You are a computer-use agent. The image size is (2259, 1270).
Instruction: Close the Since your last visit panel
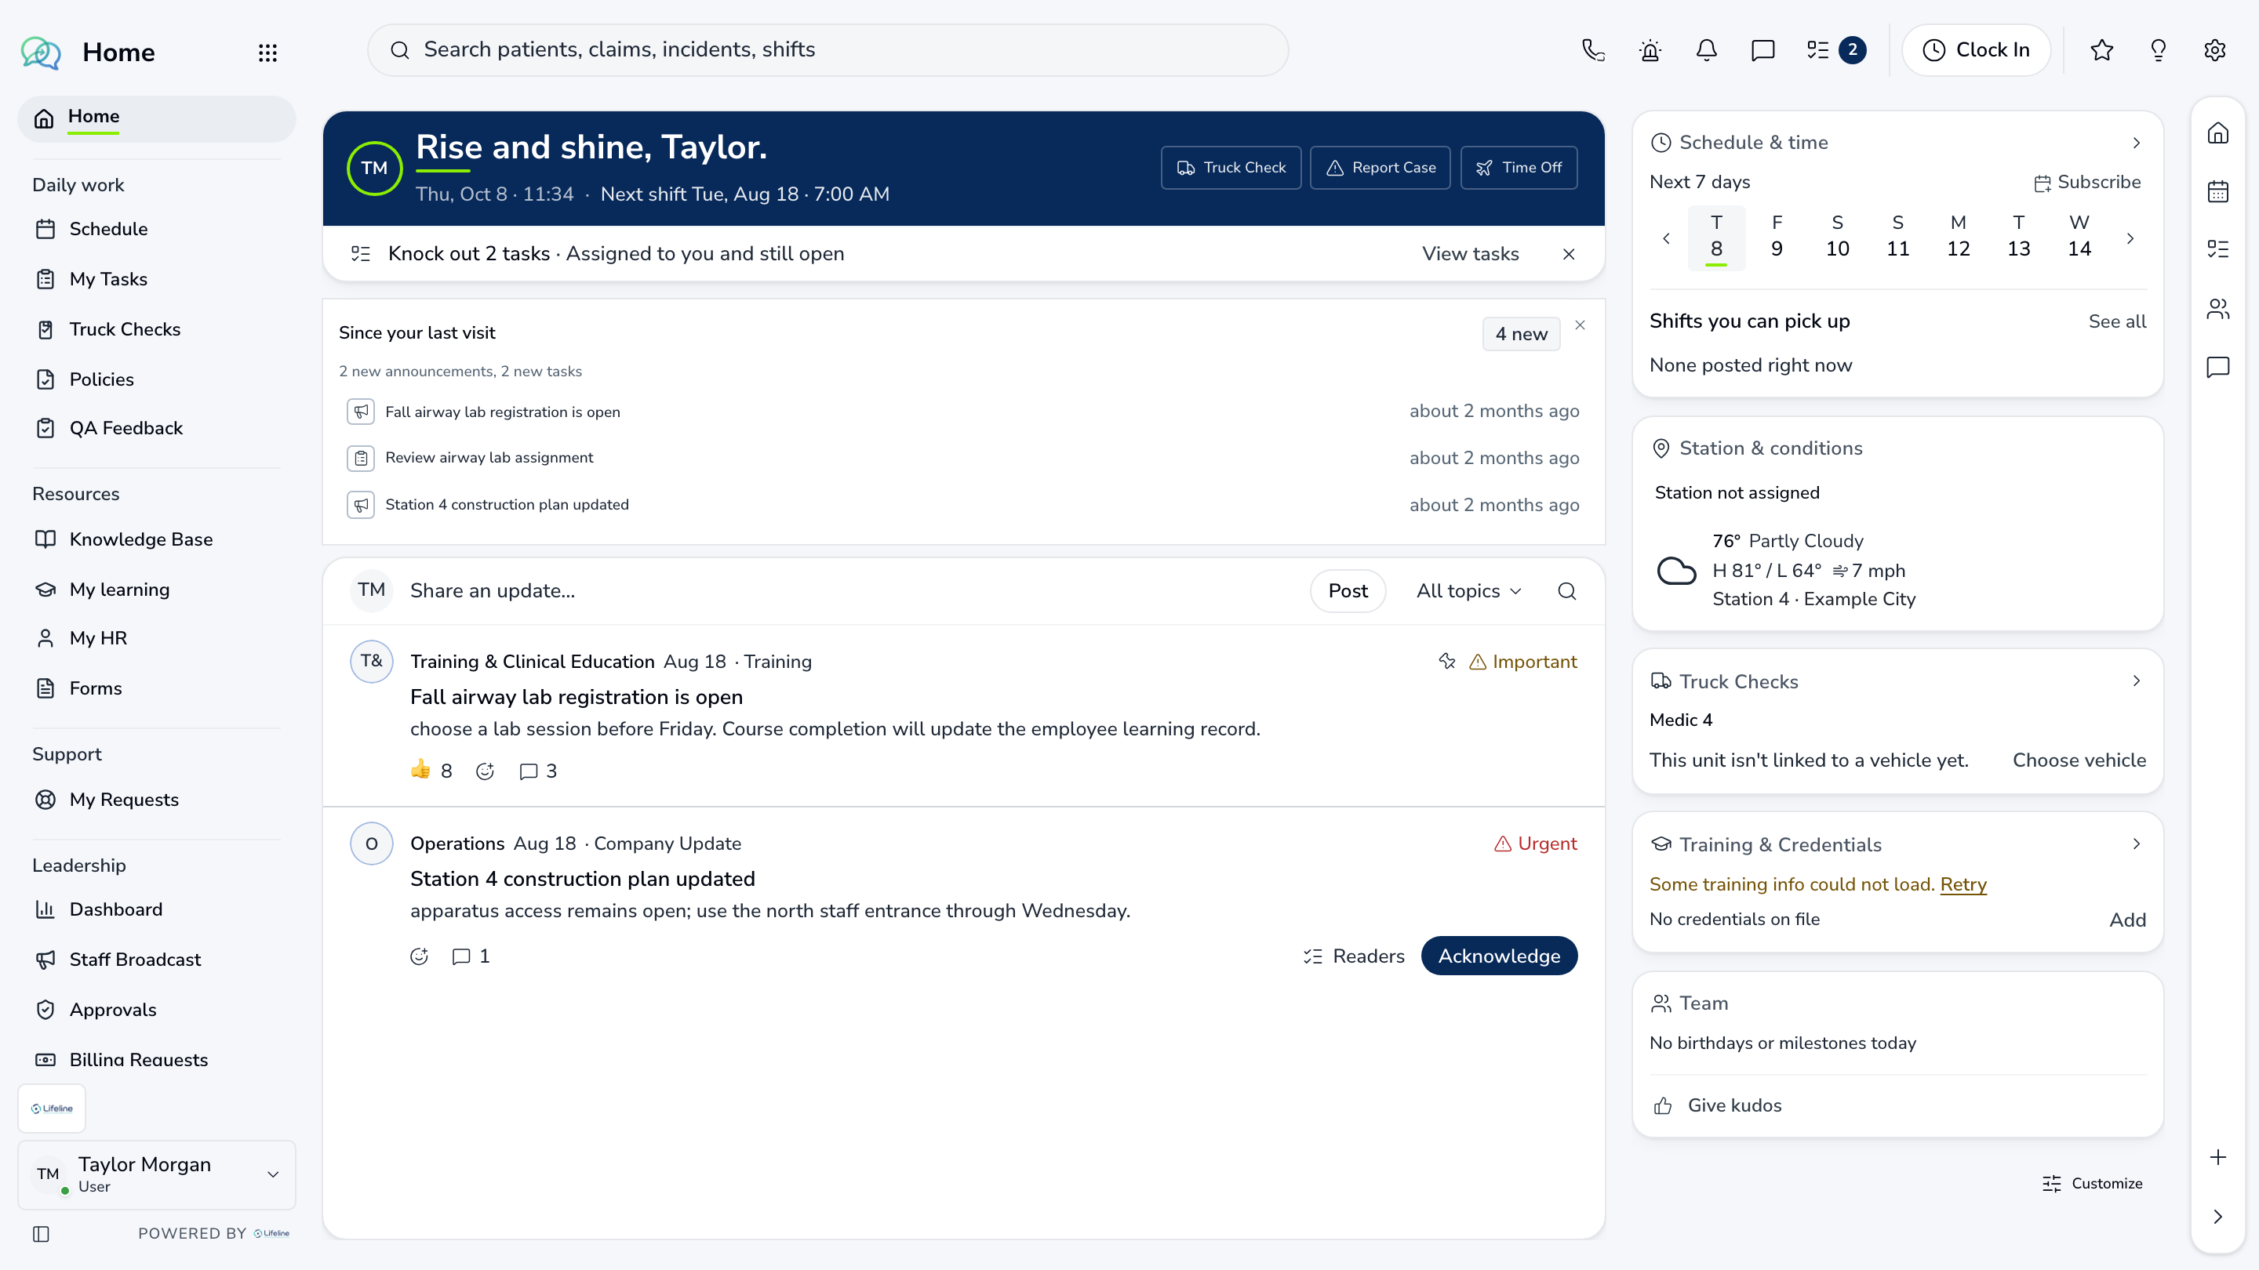point(1581,325)
